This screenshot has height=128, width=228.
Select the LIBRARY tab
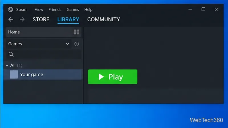pyautogui.click(x=68, y=19)
